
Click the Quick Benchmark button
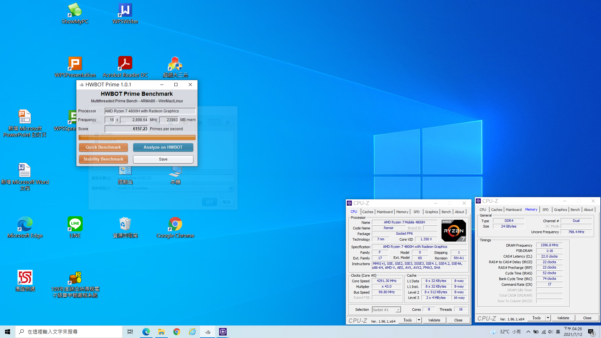(x=103, y=147)
